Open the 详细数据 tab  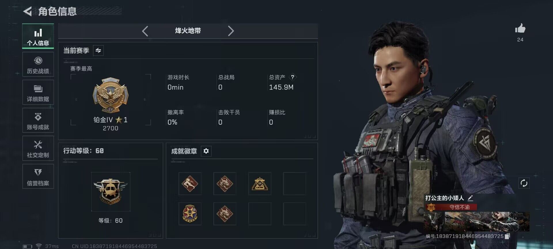(x=38, y=93)
